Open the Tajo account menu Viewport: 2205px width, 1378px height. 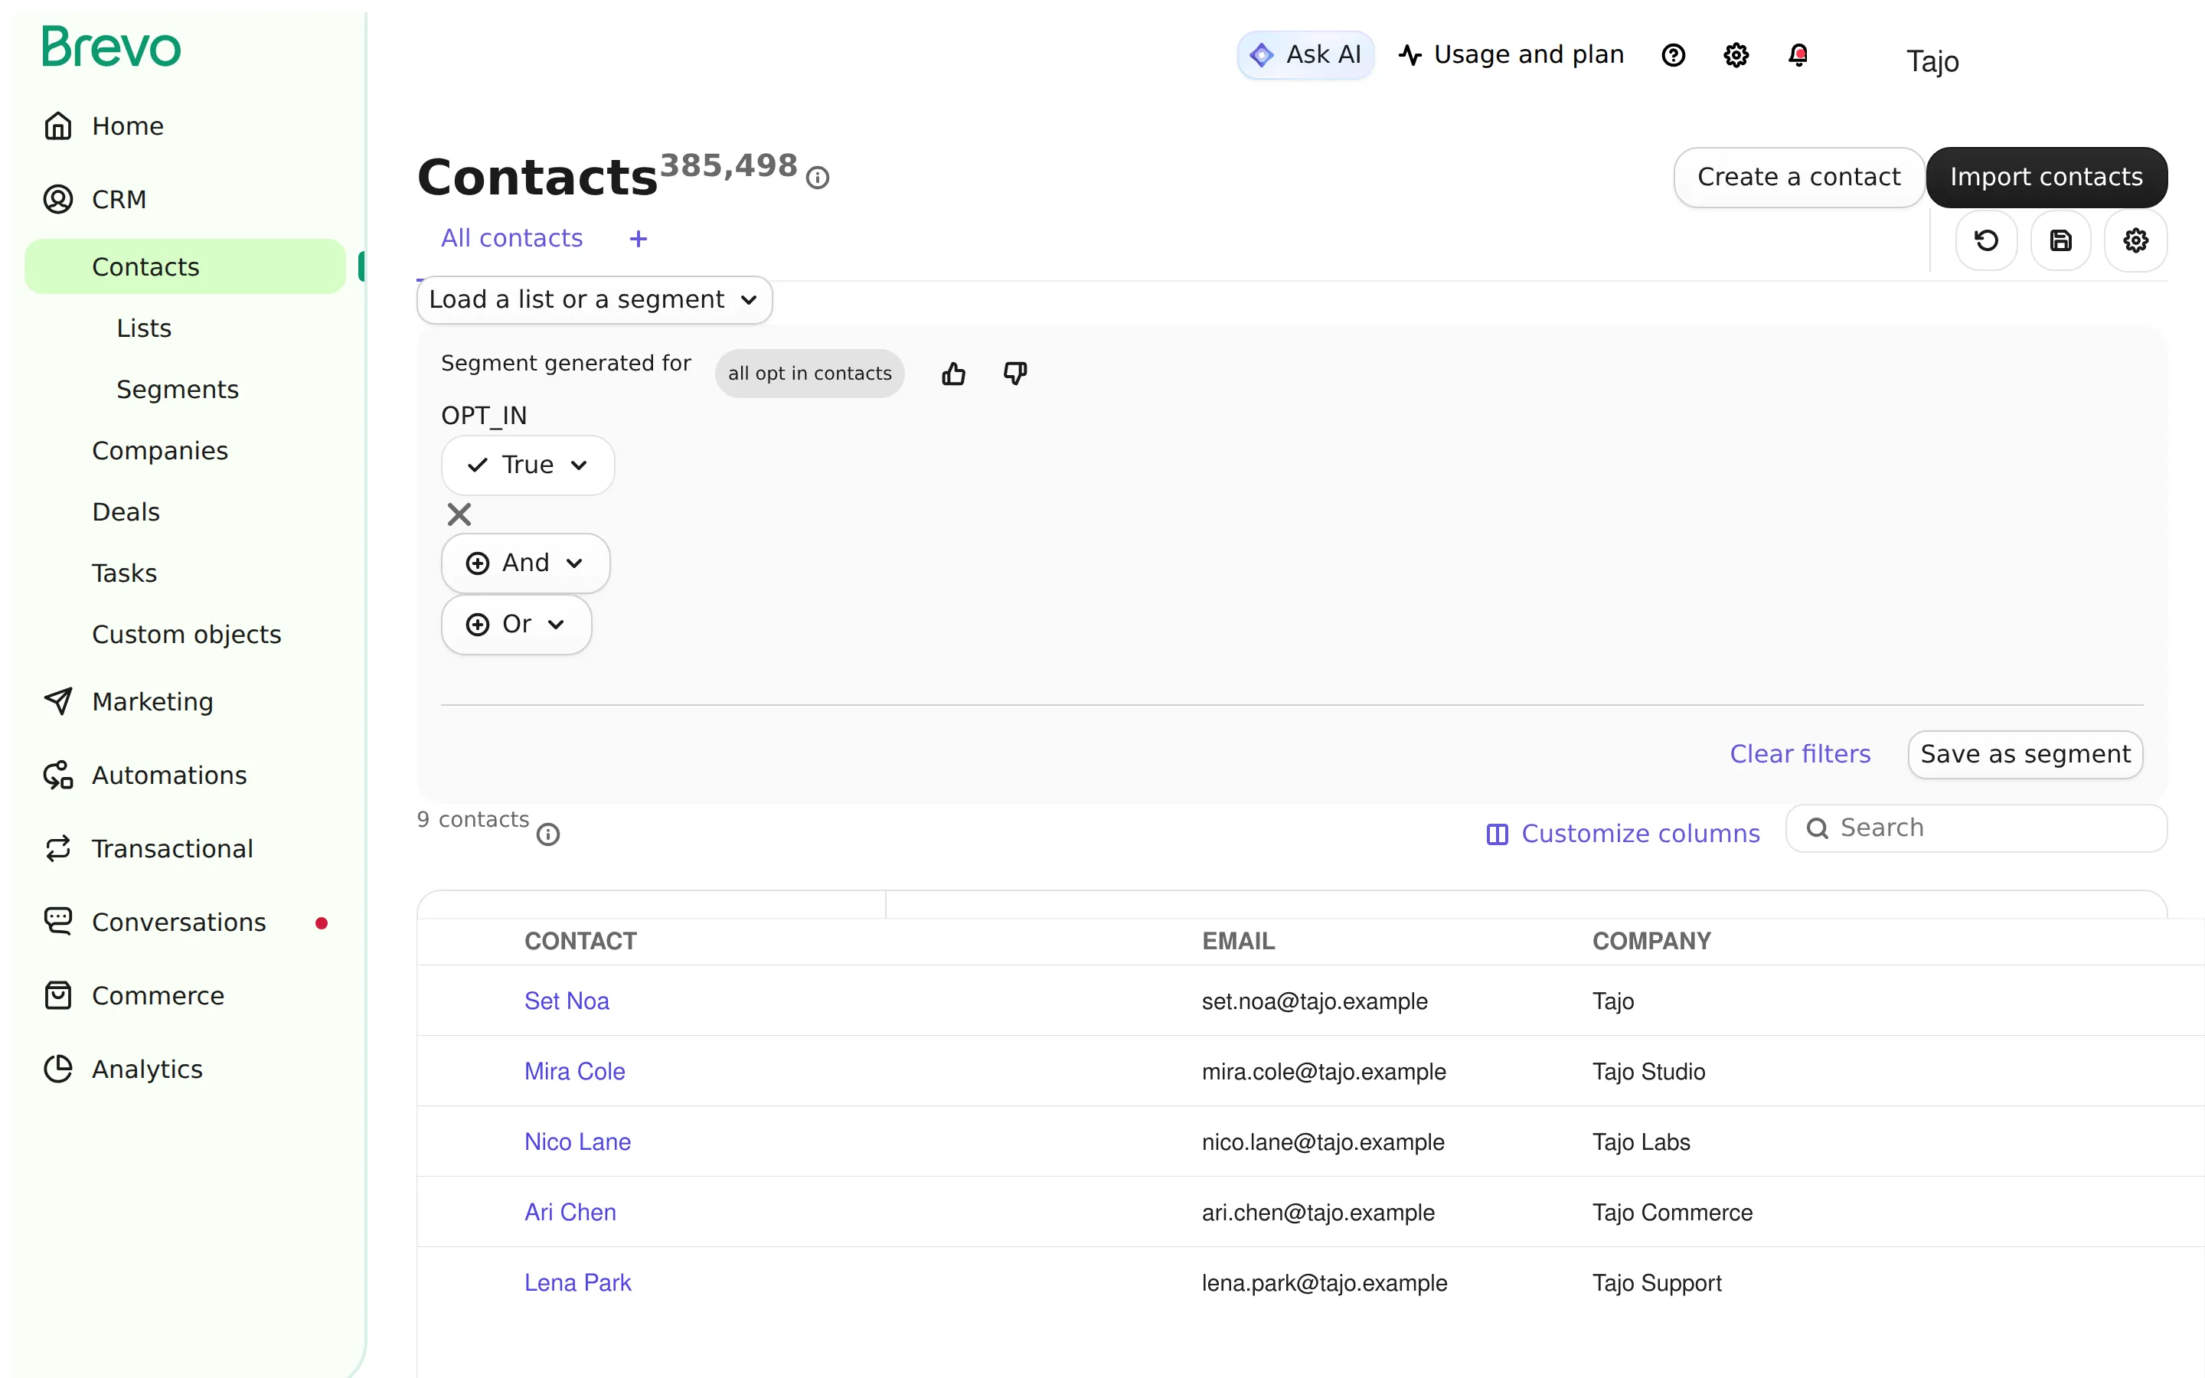pyautogui.click(x=1932, y=61)
